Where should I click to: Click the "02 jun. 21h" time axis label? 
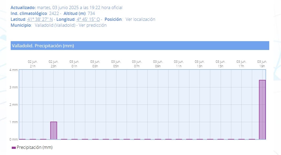tap(33, 64)
